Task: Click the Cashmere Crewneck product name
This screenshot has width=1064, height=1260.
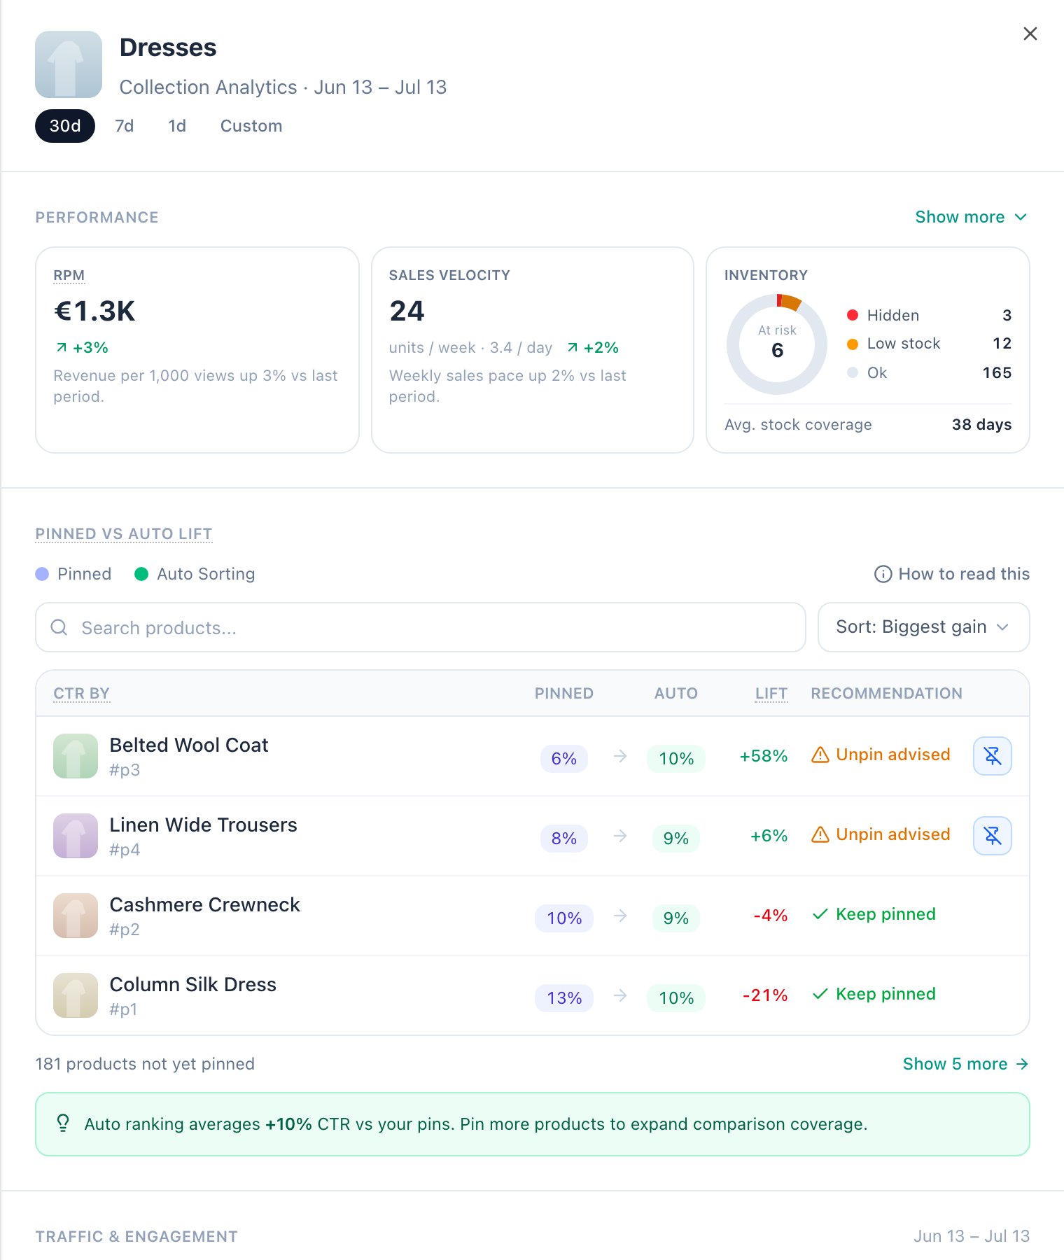Action: click(x=204, y=904)
